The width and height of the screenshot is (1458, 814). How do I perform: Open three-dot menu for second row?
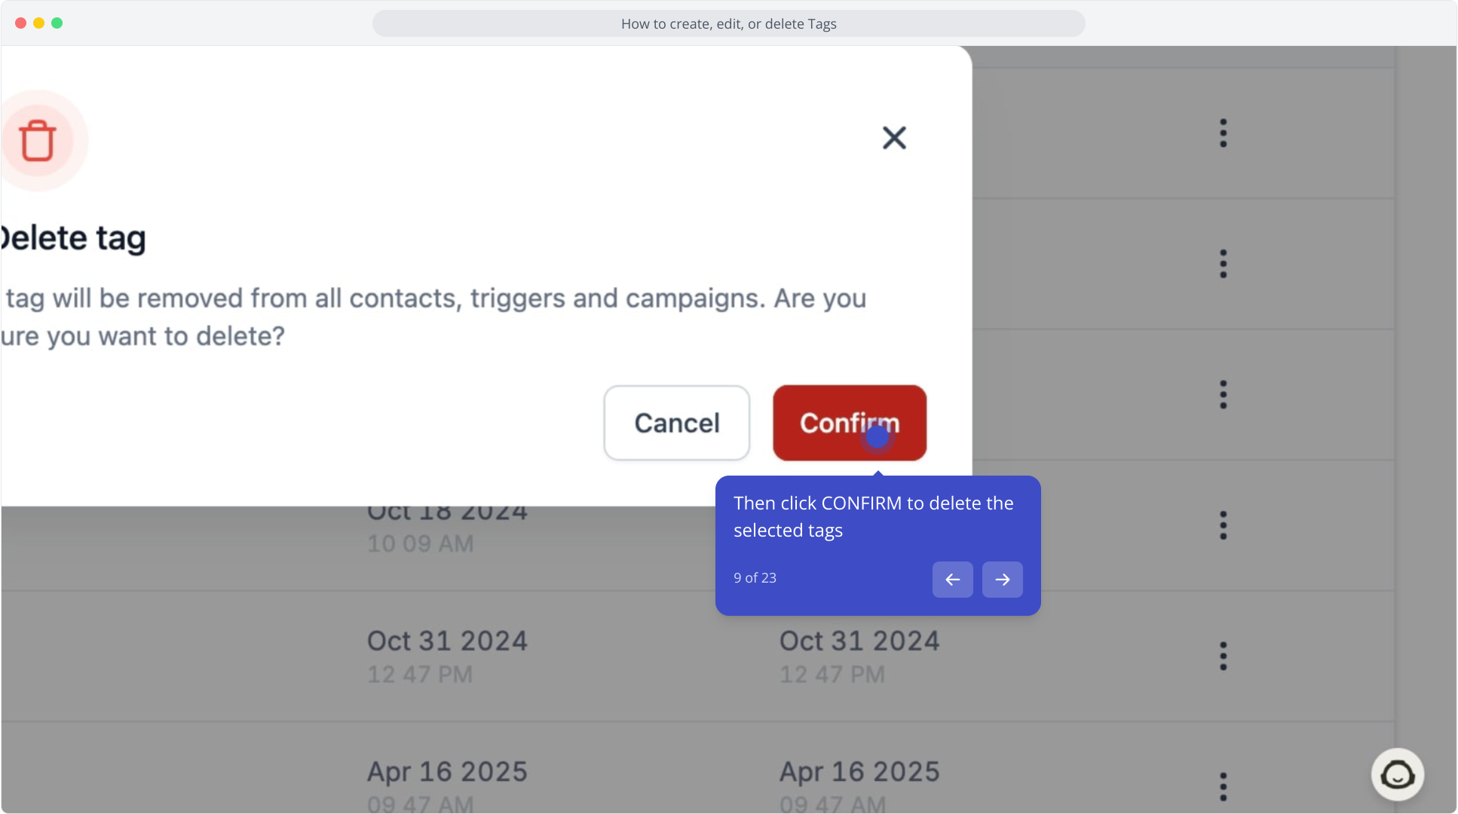point(1224,264)
